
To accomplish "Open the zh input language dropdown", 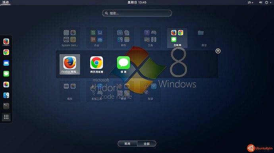I will (x=250, y=2).
